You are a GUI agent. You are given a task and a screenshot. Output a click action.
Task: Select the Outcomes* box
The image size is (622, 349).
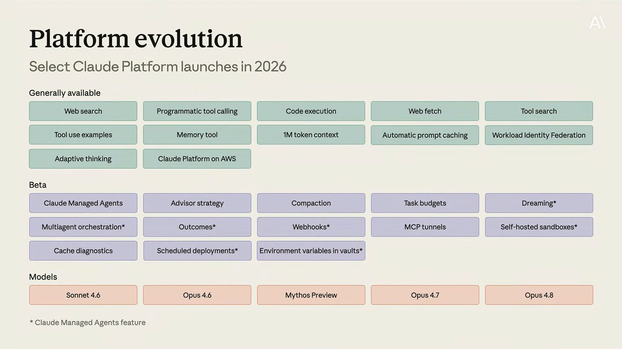tap(197, 227)
